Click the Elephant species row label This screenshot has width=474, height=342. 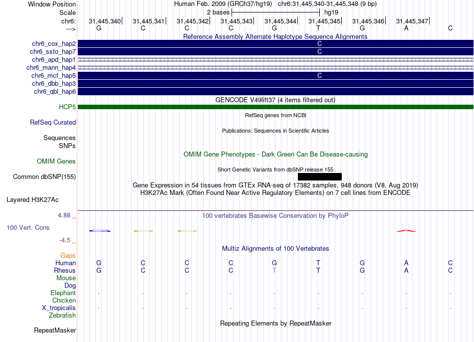coord(63,293)
